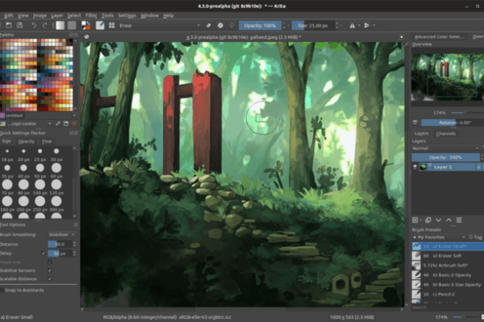Toggle preserve alpha button
Image resolution: width=484 pixels, height=322 pixels.
click(x=220, y=25)
